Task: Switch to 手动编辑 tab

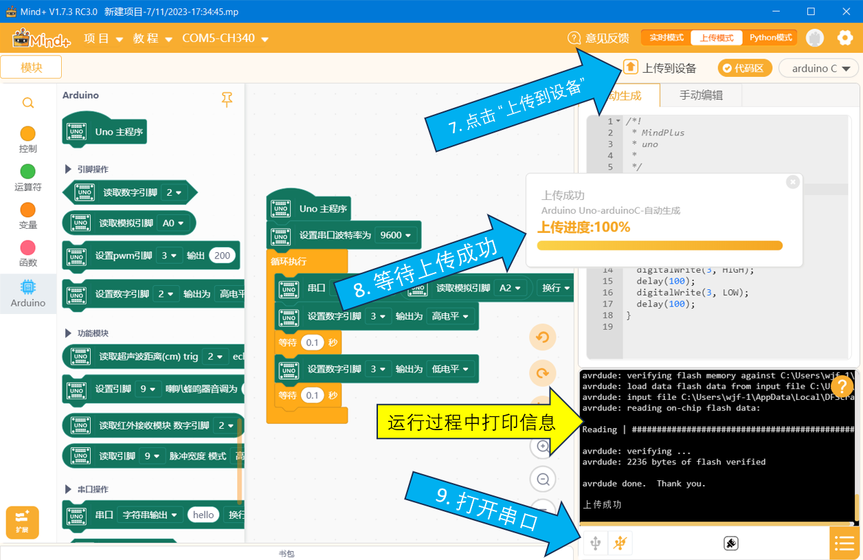Action: [x=701, y=96]
